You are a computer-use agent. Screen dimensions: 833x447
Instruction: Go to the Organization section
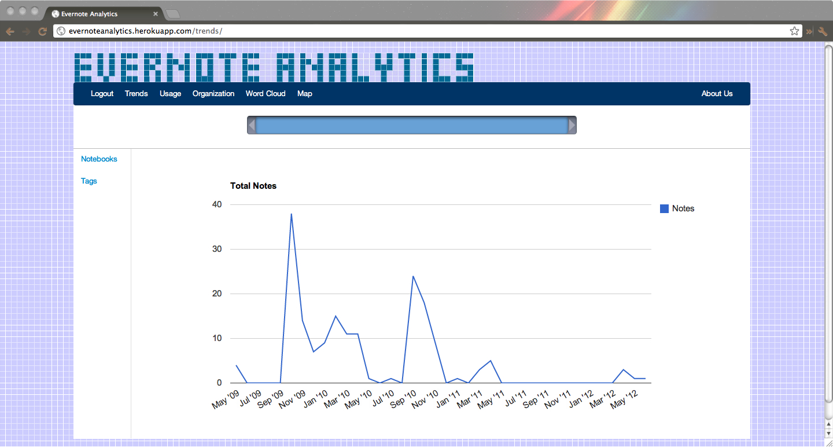(213, 94)
